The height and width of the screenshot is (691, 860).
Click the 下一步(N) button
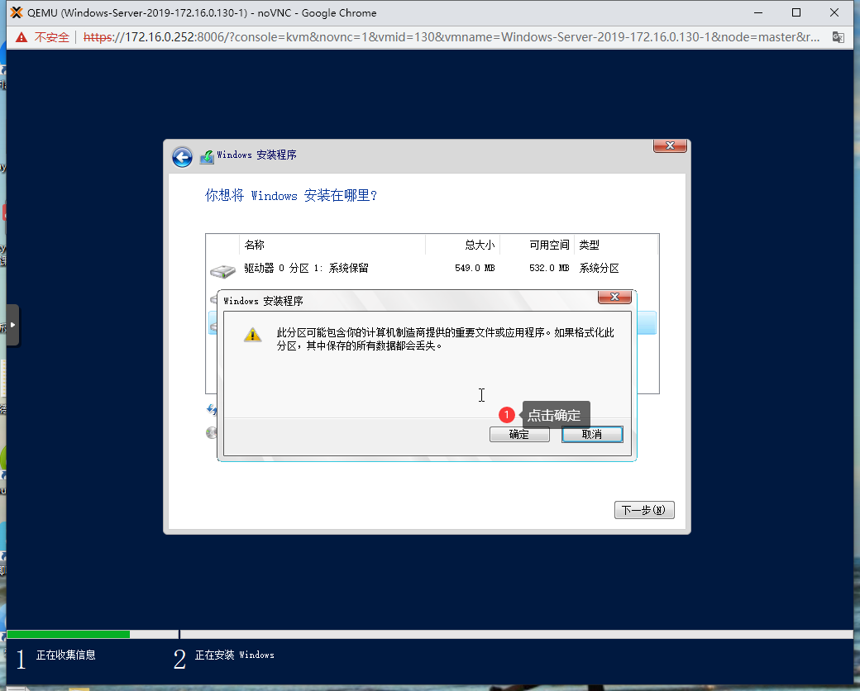[644, 510]
